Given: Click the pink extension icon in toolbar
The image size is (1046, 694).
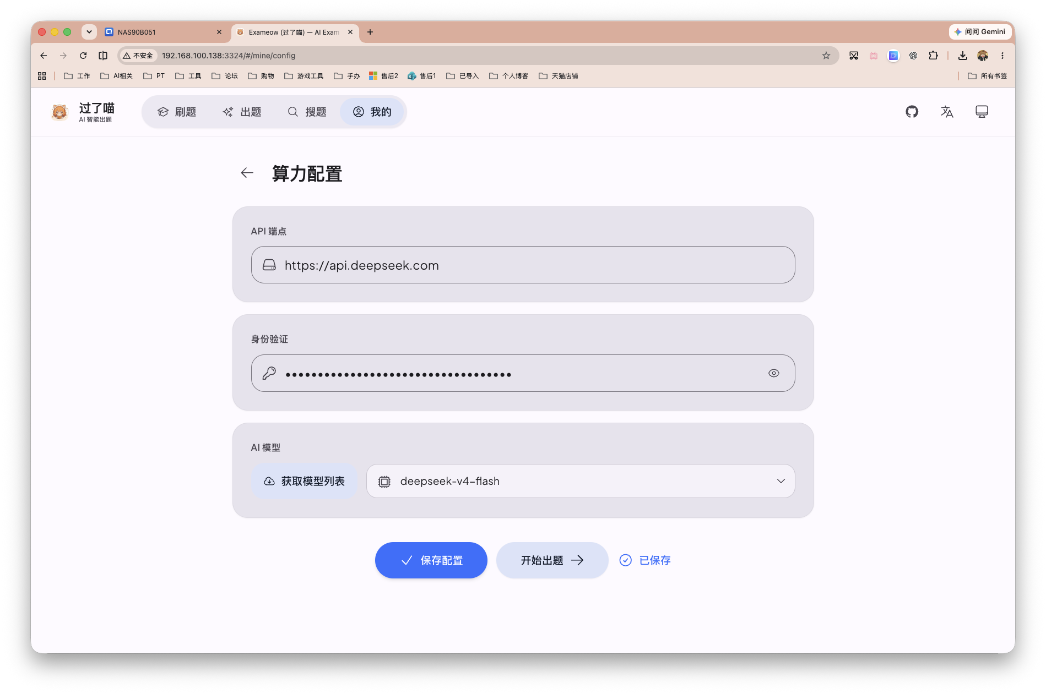Looking at the screenshot, I should [874, 56].
